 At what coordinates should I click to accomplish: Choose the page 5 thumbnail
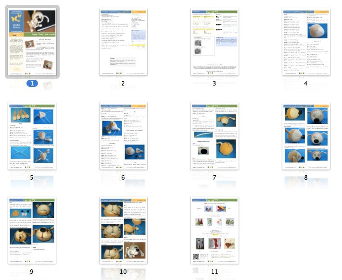32,135
